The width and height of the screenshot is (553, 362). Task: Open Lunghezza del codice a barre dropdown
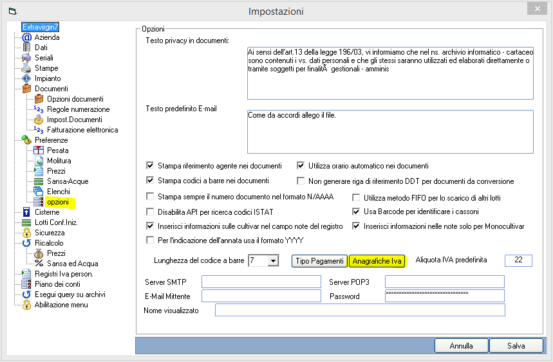(273, 260)
